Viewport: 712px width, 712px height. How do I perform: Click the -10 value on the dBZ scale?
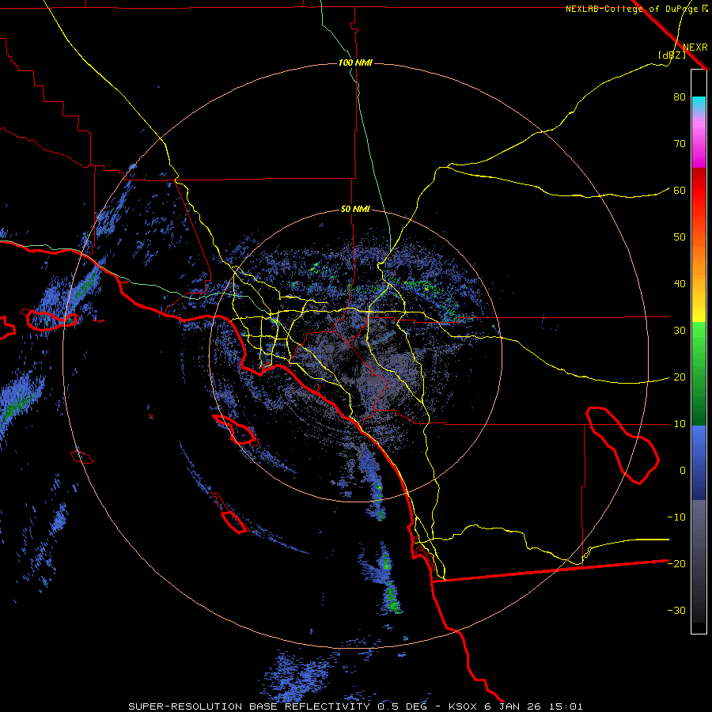coord(676,517)
